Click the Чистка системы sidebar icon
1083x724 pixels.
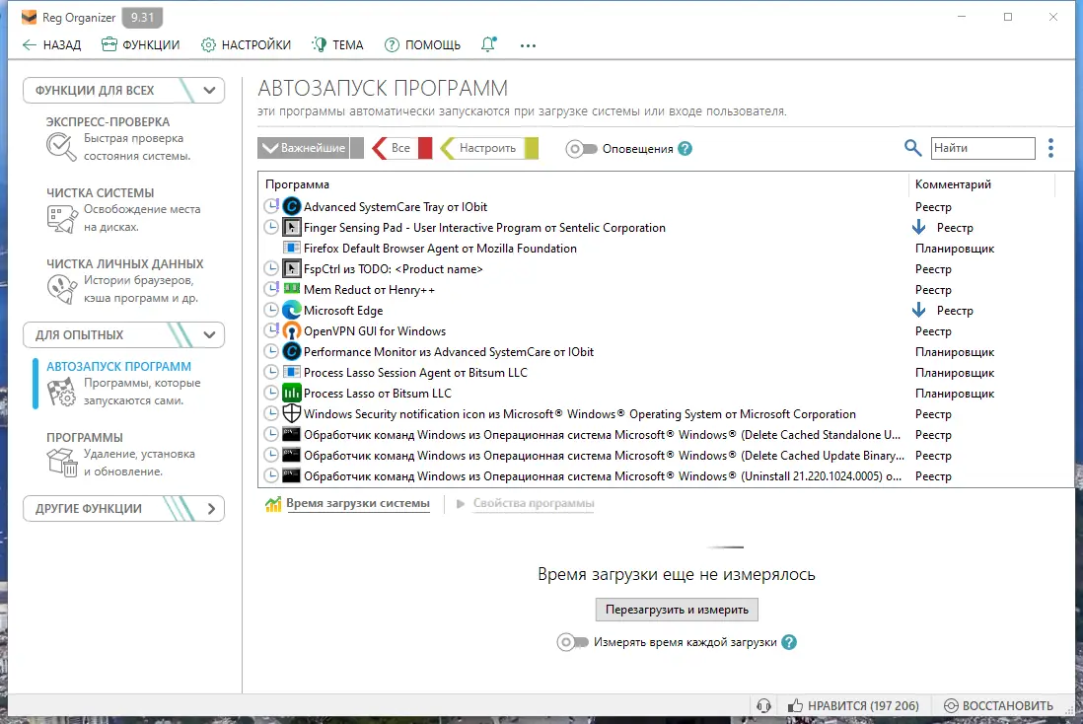(x=61, y=218)
